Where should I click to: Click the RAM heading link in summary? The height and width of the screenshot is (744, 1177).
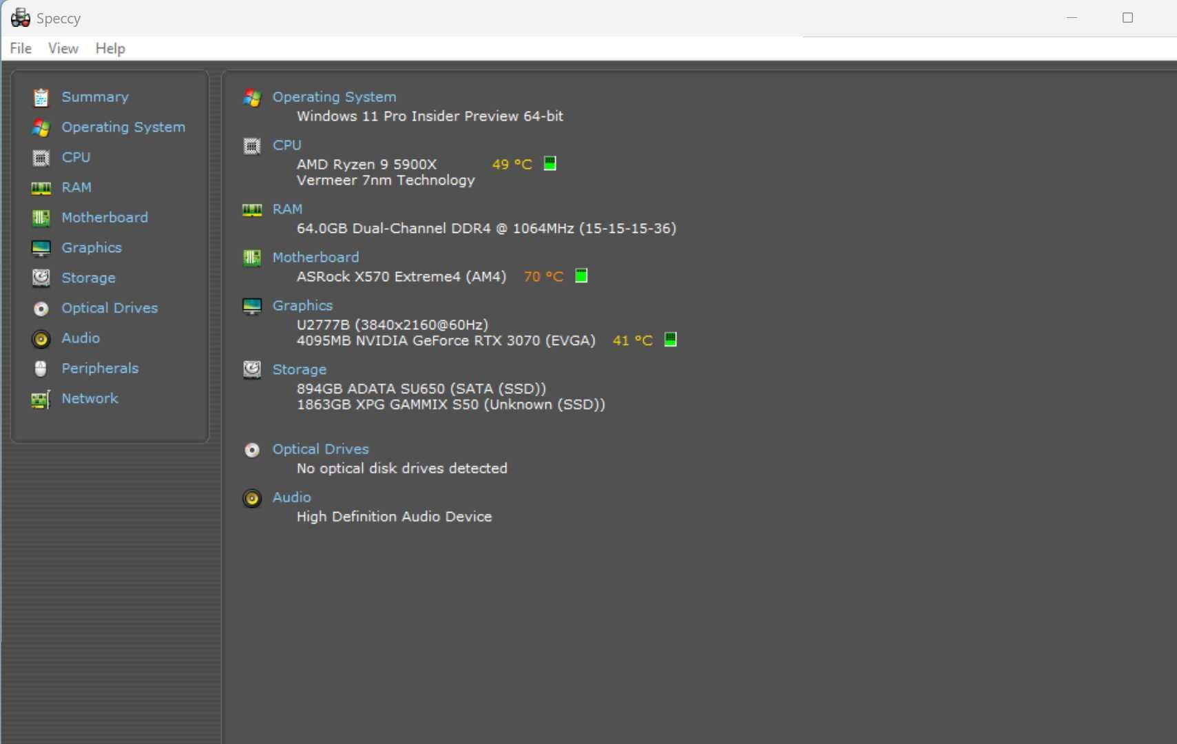[x=287, y=209]
